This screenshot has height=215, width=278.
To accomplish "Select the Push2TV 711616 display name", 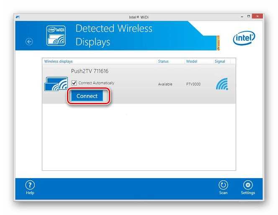I will [x=90, y=71].
